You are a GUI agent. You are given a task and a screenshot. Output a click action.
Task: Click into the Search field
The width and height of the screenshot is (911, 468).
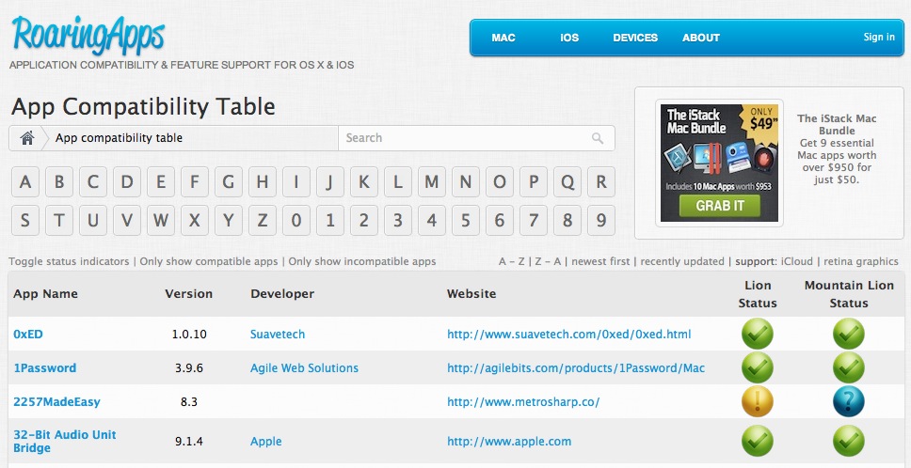(x=476, y=138)
